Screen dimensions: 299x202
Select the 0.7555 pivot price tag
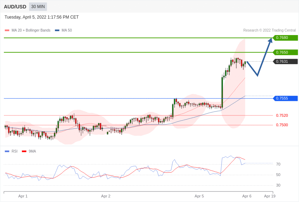click(x=286, y=98)
